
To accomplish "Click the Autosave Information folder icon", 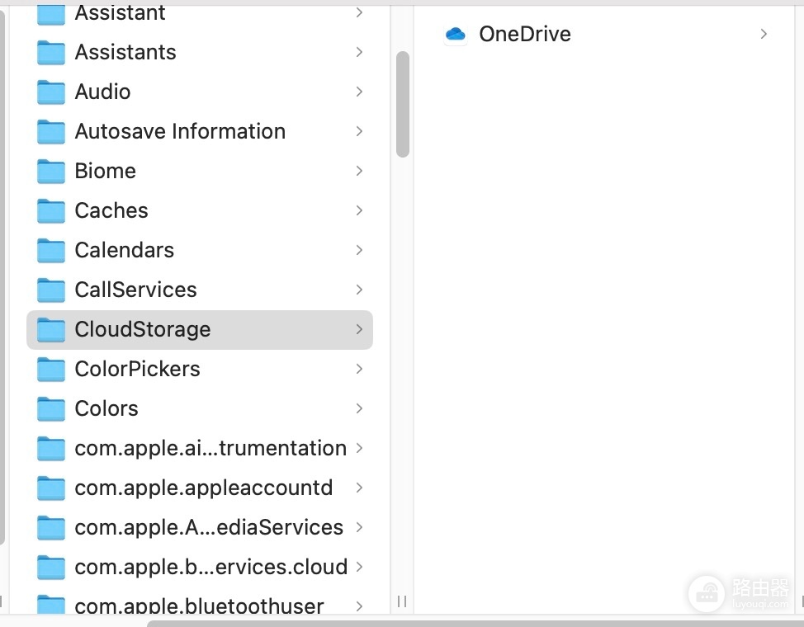I will (50, 131).
